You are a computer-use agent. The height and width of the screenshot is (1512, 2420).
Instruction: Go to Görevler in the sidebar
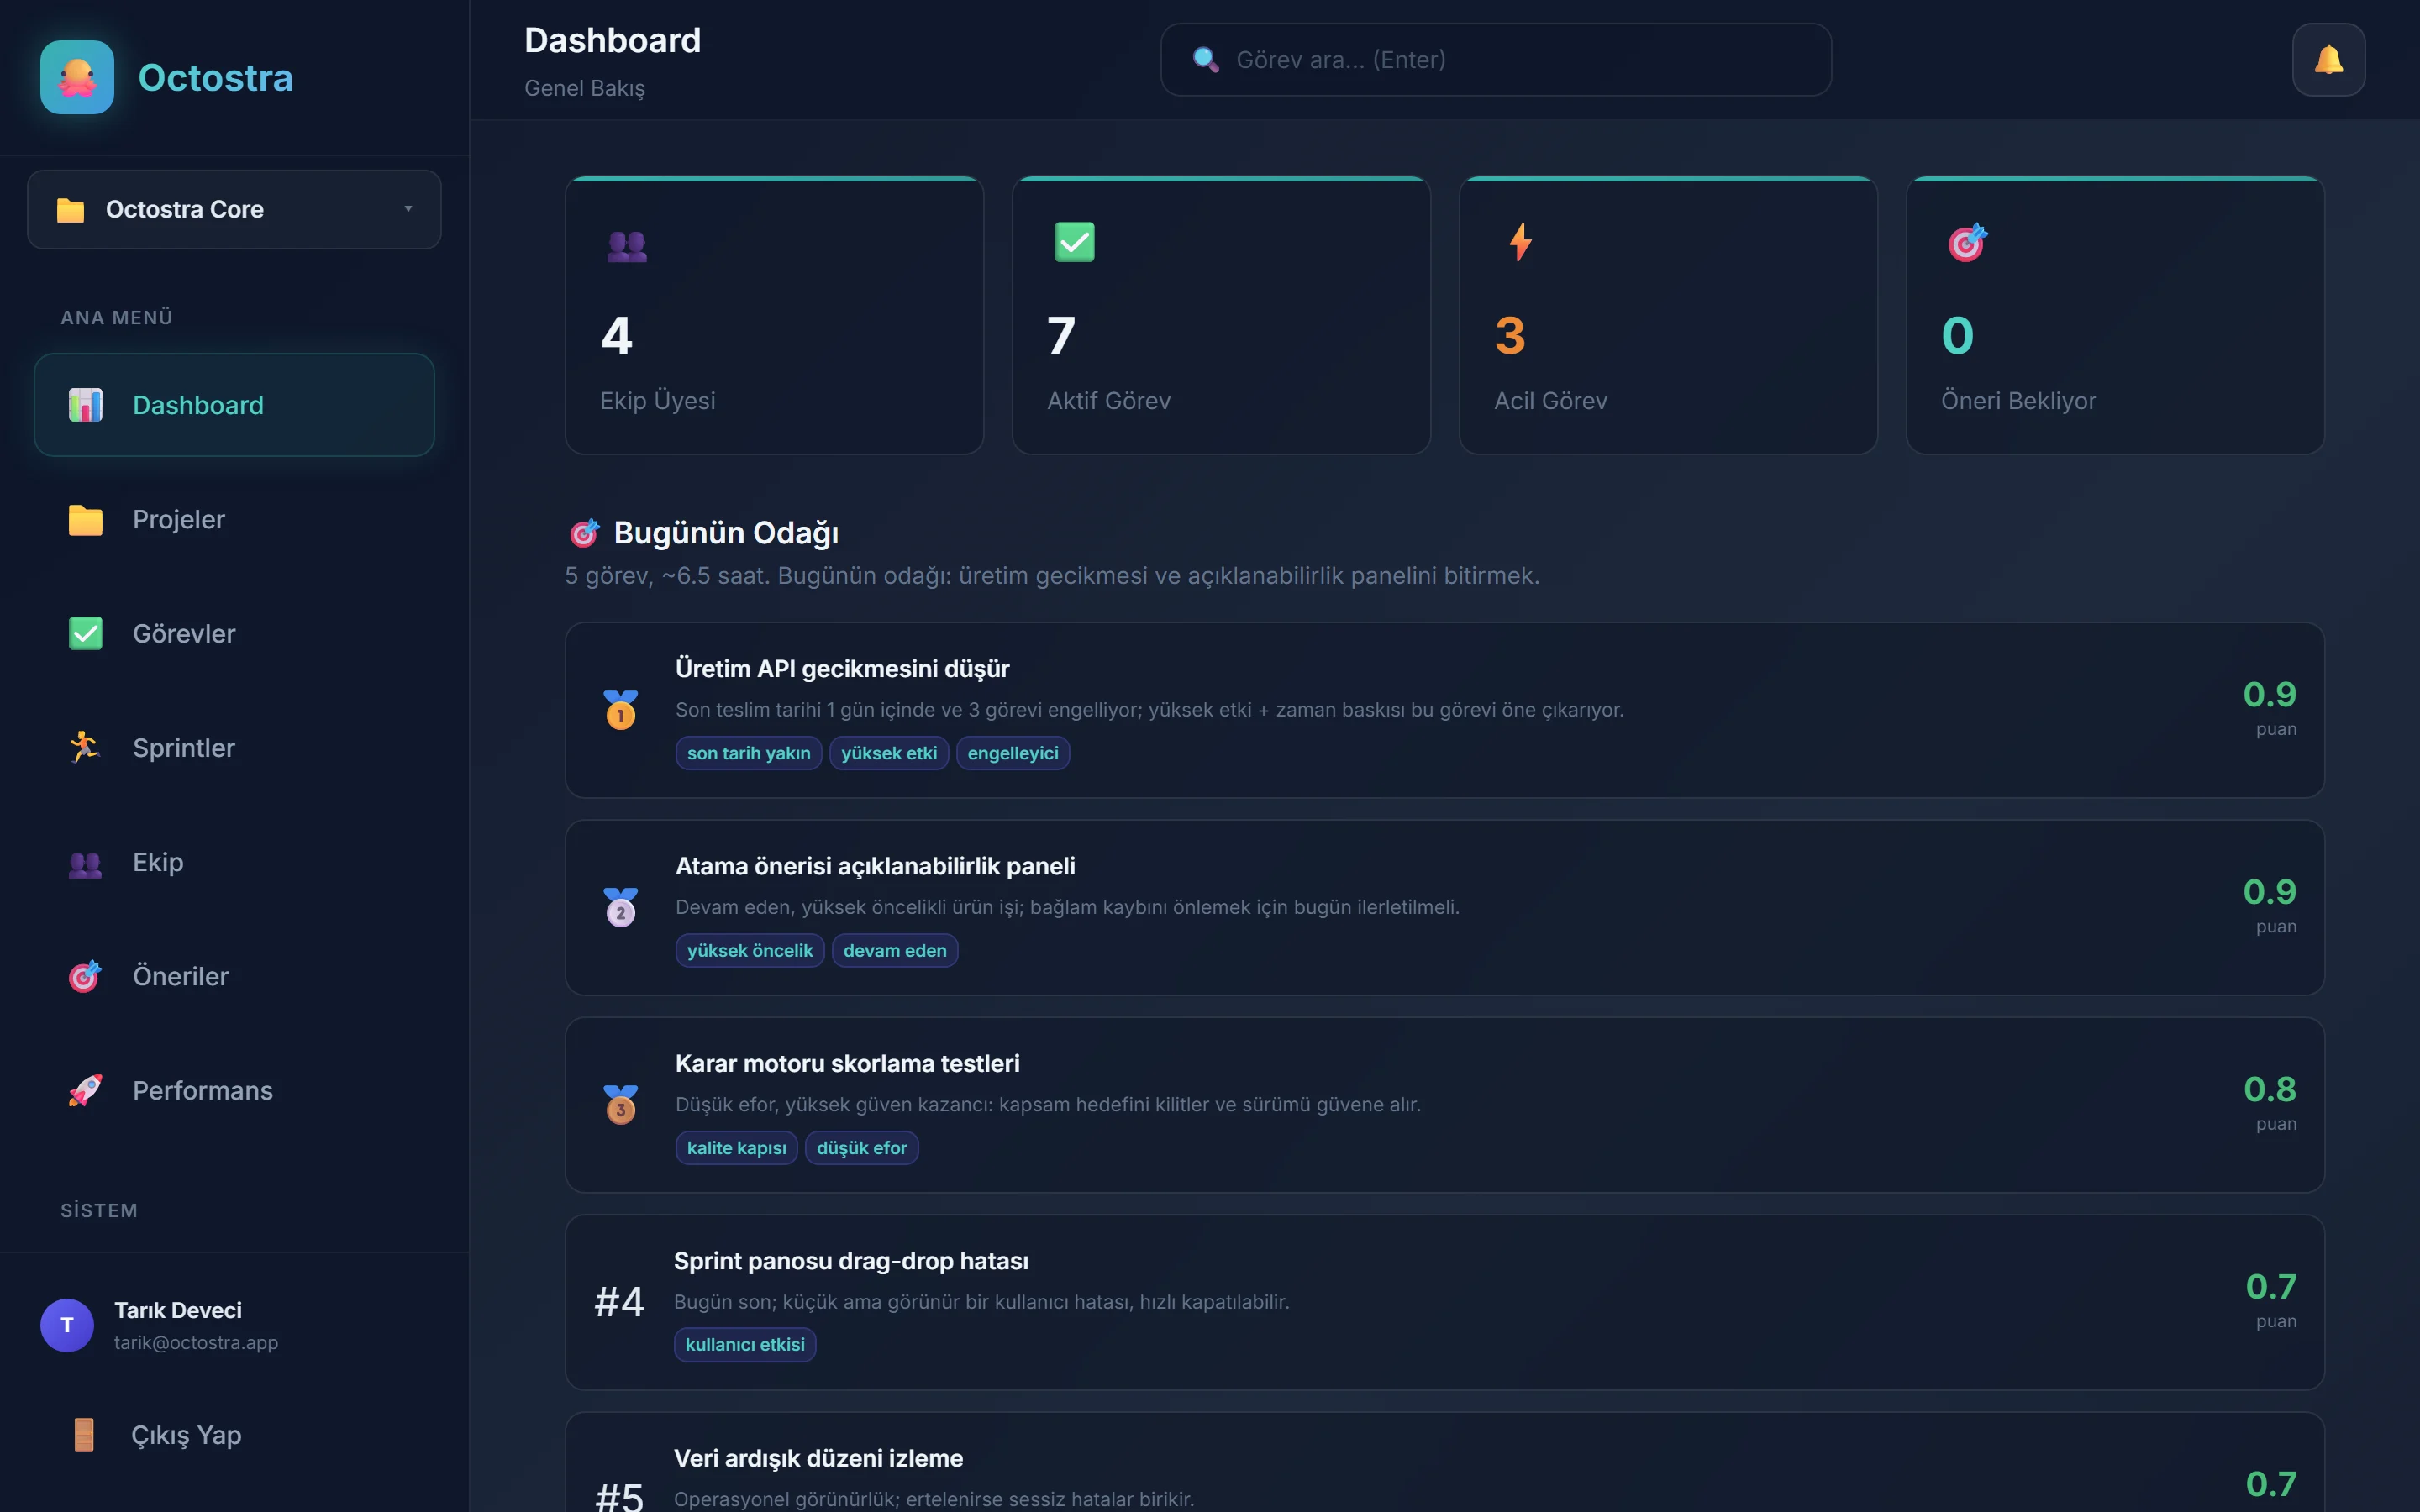(234, 634)
